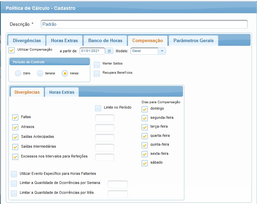Uncheck the segunda-feira checkbox
The image size is (257, 204).
[x=145, y=118]
